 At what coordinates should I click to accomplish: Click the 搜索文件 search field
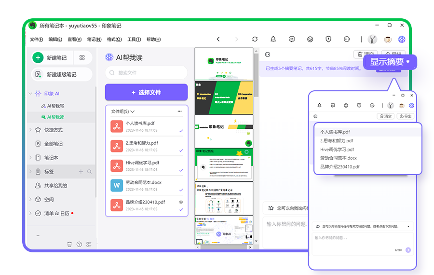146,72
